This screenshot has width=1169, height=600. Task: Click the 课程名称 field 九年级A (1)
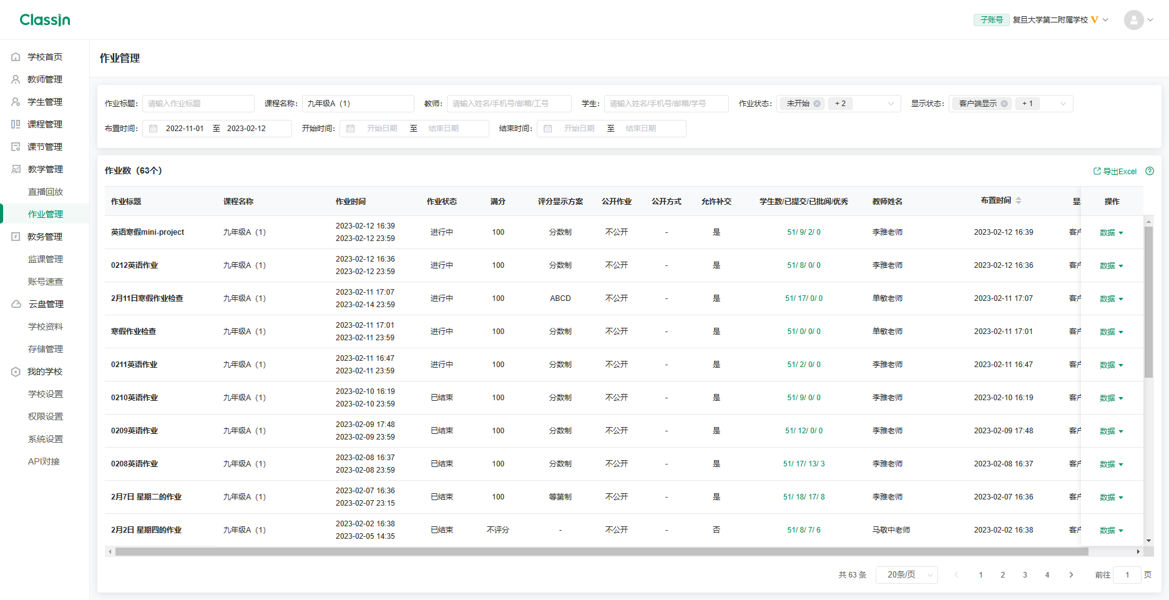pos(358,104)
